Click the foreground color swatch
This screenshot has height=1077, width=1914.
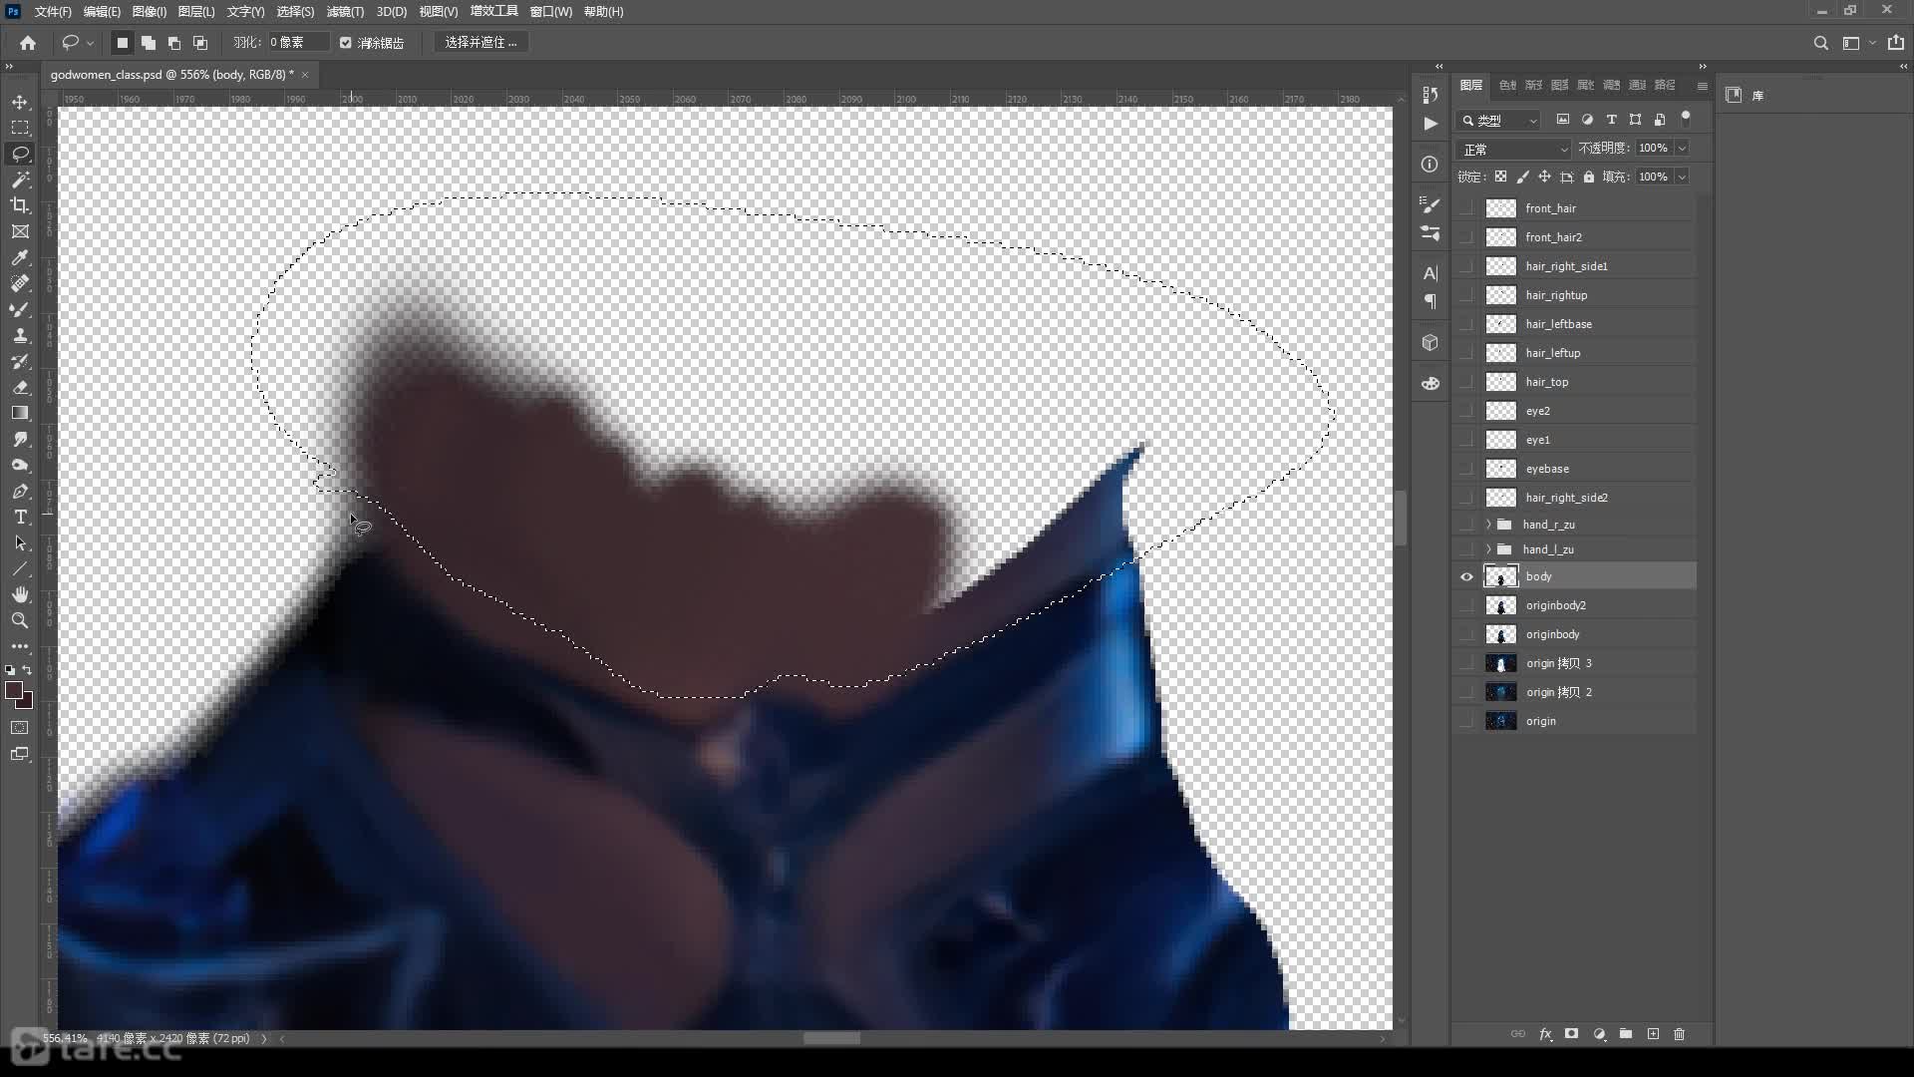(x=14, y=690)
